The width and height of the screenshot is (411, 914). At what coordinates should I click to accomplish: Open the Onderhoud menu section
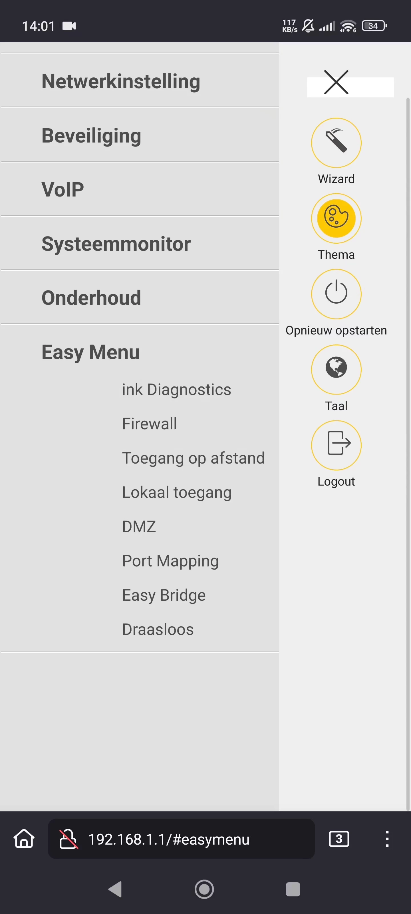click(x=140, y=297)
